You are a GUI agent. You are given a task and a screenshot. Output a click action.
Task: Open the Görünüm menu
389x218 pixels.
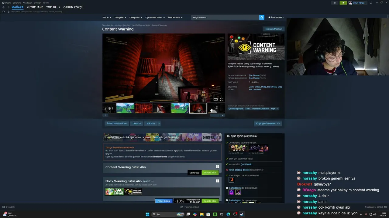17,3
